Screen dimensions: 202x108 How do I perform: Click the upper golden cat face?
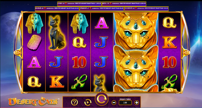point(136,30)
